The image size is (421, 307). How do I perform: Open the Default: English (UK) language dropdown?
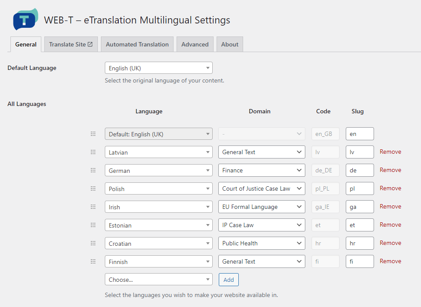coord(159,134)
